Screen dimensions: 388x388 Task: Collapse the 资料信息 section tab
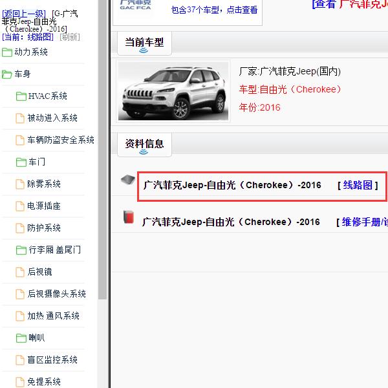(x=144, y=145)
